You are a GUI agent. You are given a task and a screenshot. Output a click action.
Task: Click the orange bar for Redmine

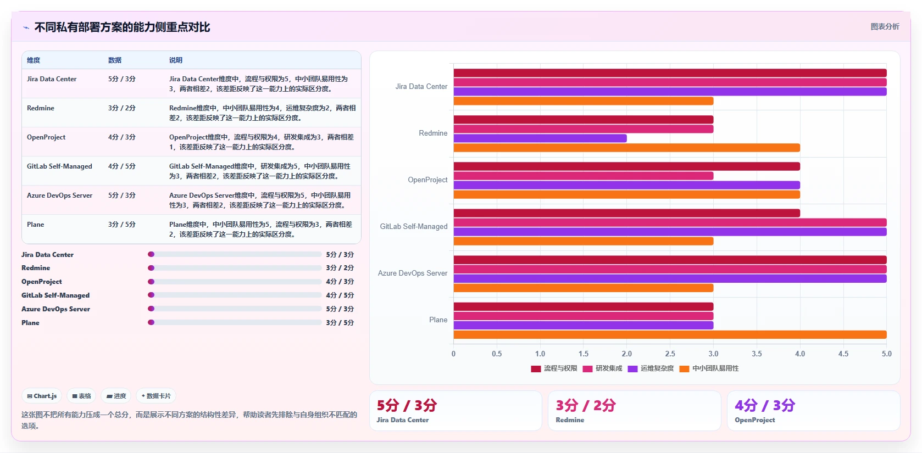pyautogui.click(x=626, y=148)
